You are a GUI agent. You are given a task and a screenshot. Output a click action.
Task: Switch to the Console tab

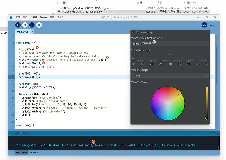[x=22, y=152]
